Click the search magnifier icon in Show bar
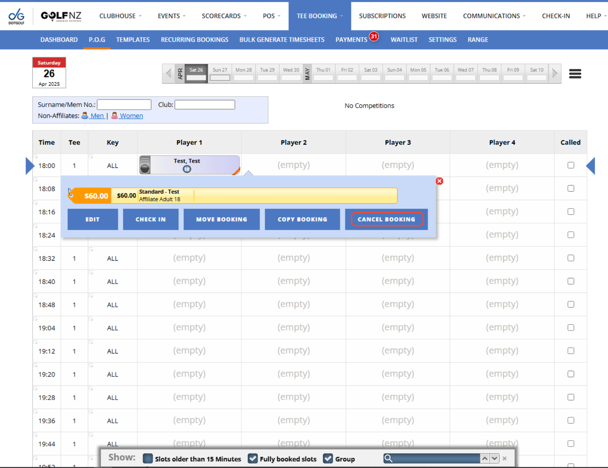The height and width of the screenshot is (468, 608). click(x=388, y=458)
